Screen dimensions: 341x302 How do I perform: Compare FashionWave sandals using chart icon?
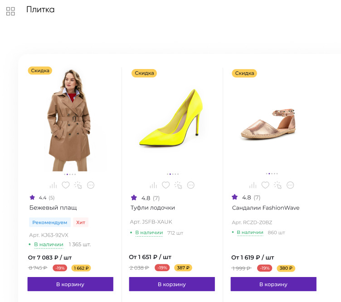coord(253,185)
